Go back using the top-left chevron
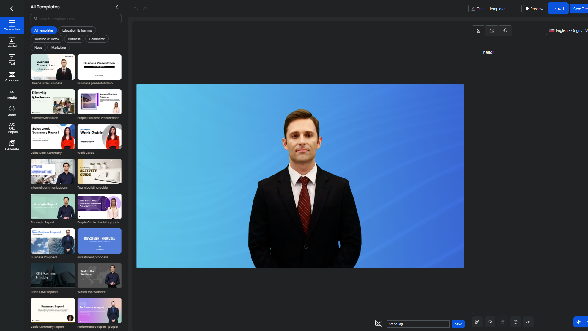The width and height of the screenshot is (588, 331). 12,9
